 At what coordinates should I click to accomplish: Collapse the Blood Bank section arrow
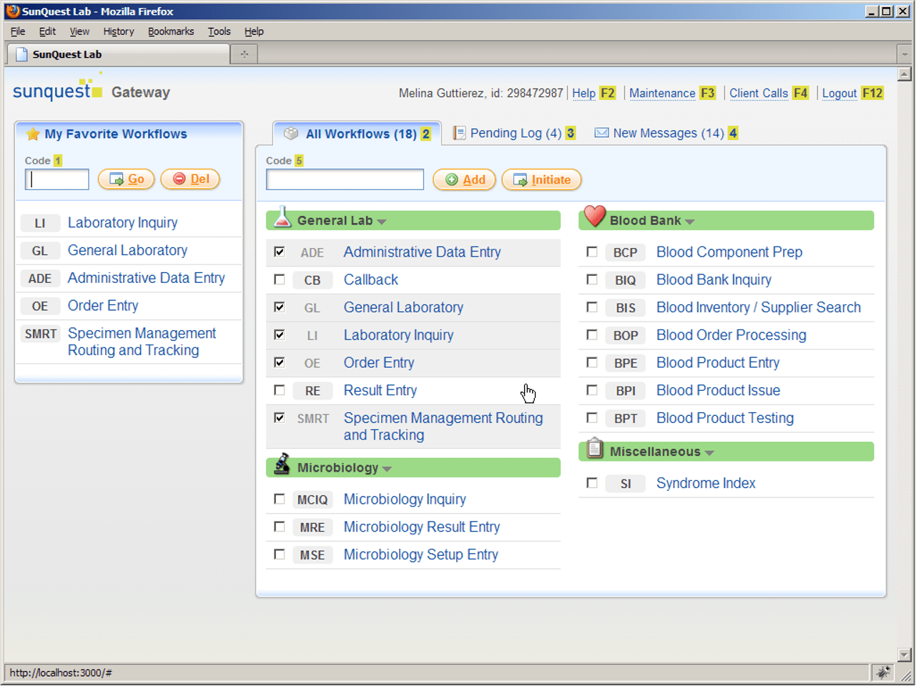pos(690,222)
